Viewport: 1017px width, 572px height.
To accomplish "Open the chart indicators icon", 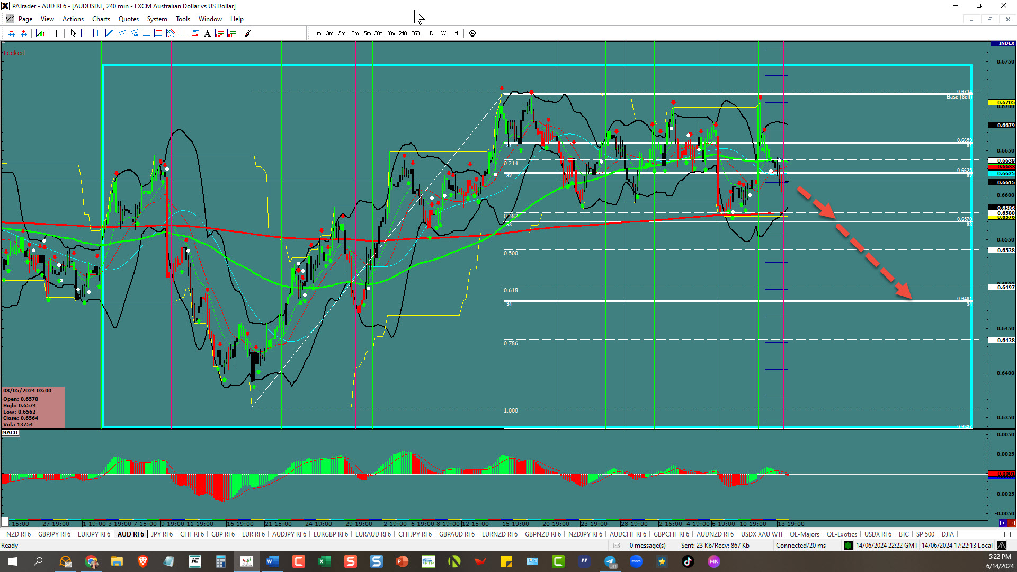I will coord(40,33).
